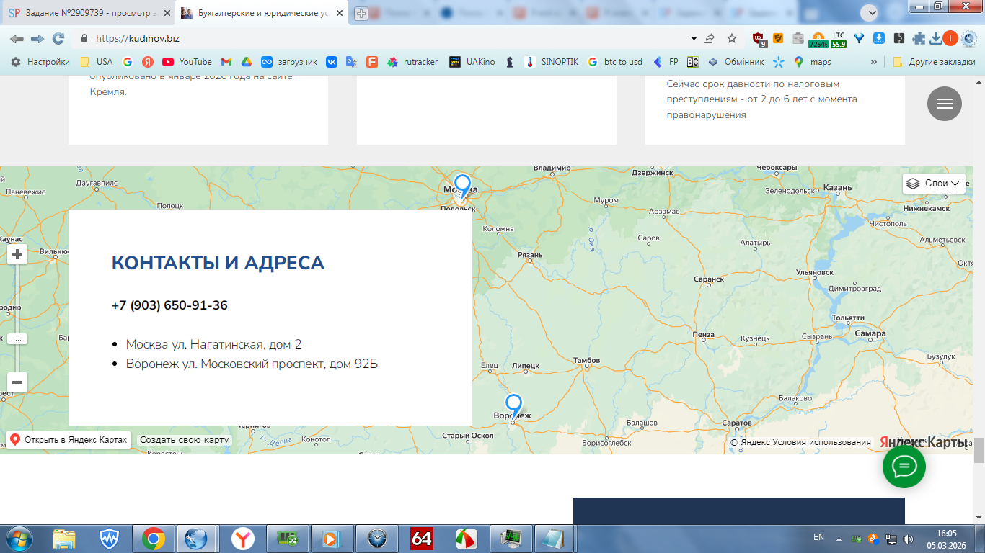The image size is (985, 553).
Task: Open the Yandex bookmark icon
Action: [x=148, y=62]
